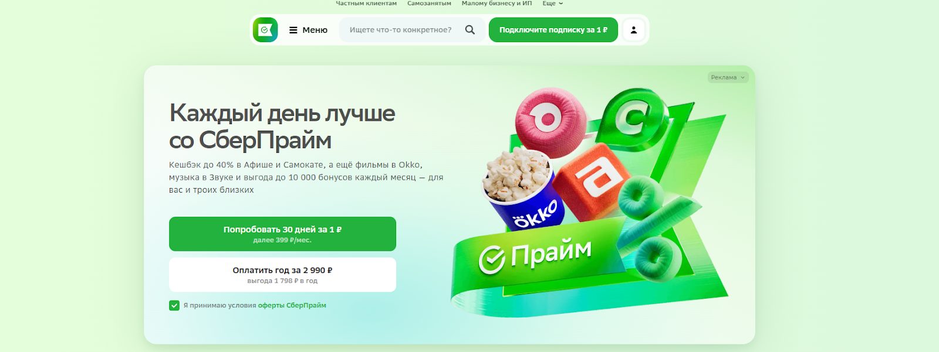The height and width of the screenshot is (352, 939).
Task: Click Оплатить год за 2 990 ₽
Action: [282, 275]
